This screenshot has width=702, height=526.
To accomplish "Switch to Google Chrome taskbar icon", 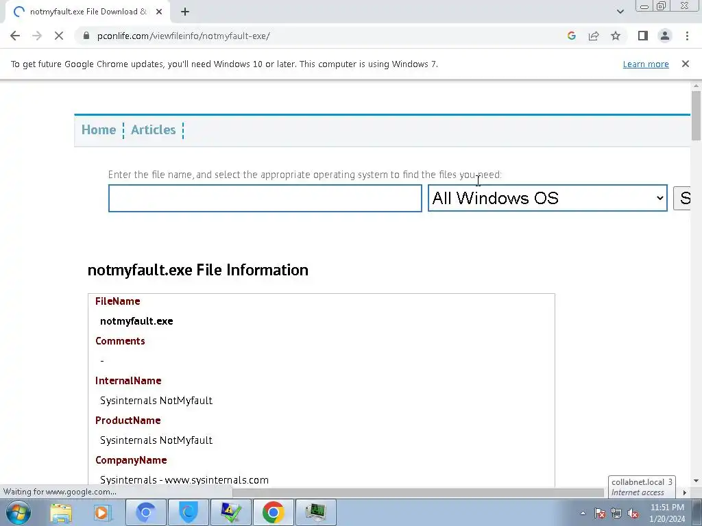I will 273,512.
